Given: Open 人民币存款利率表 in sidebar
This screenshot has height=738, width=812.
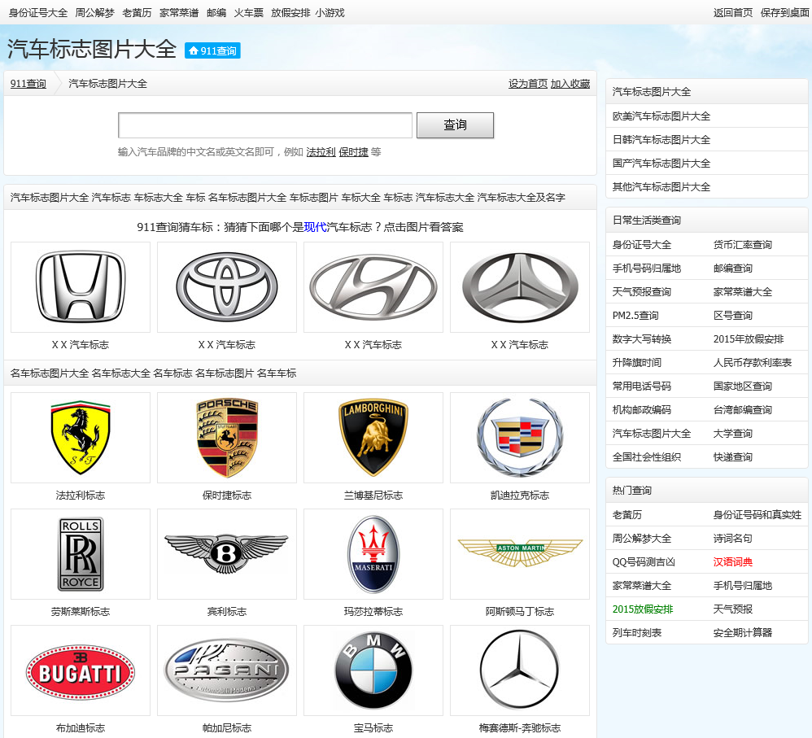Looking at the screenshot, I should tap(753, 363).
